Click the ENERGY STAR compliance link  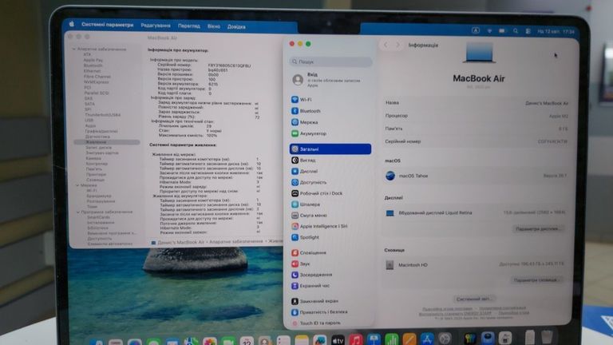point(456,314)
